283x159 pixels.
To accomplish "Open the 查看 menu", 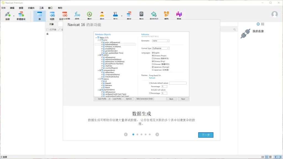I will [x=21, y=8].
